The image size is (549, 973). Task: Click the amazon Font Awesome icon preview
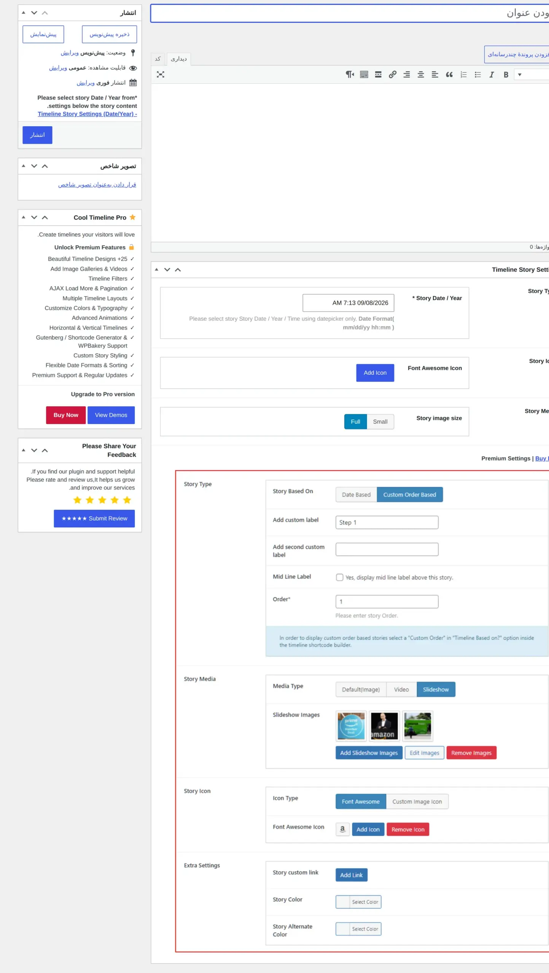[342, 829]
